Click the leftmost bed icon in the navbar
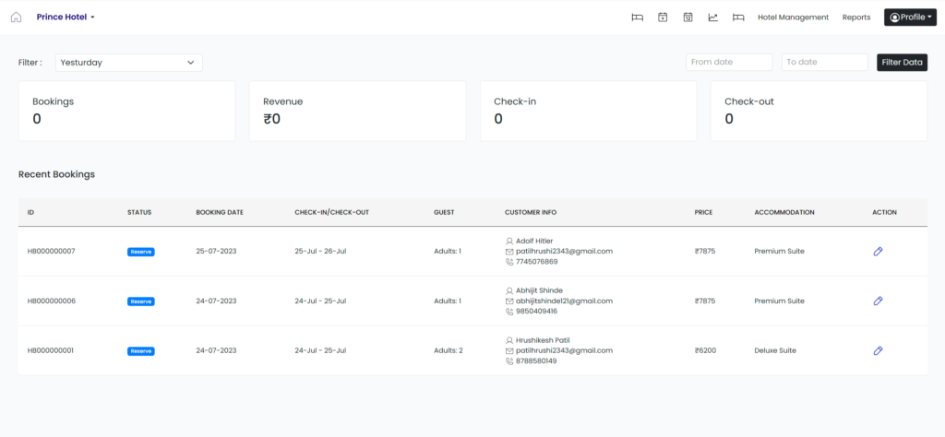 pos(637,18)
